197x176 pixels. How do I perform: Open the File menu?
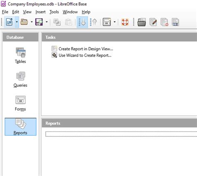point(5,12)
